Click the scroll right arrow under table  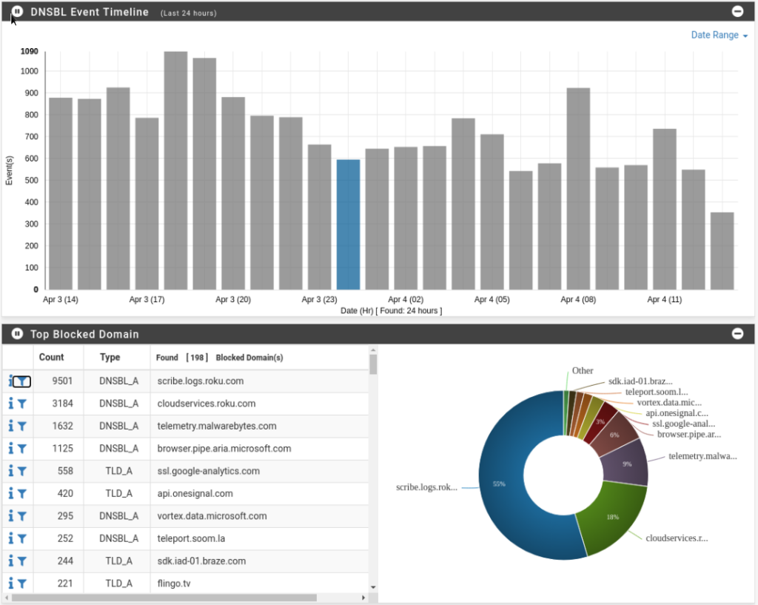[363, 598]
